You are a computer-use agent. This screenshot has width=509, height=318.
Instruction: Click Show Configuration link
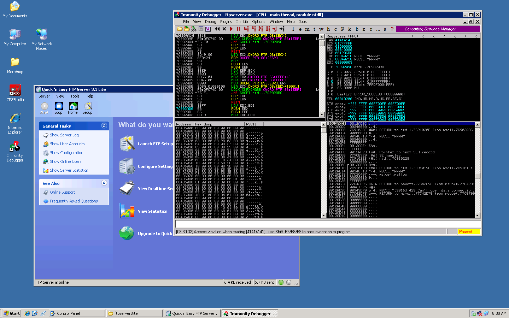pos(66,153)
